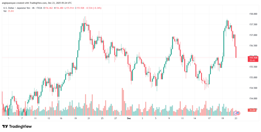Click the 16 date on the time axis

pyautogui.click(x=61, y=118)
